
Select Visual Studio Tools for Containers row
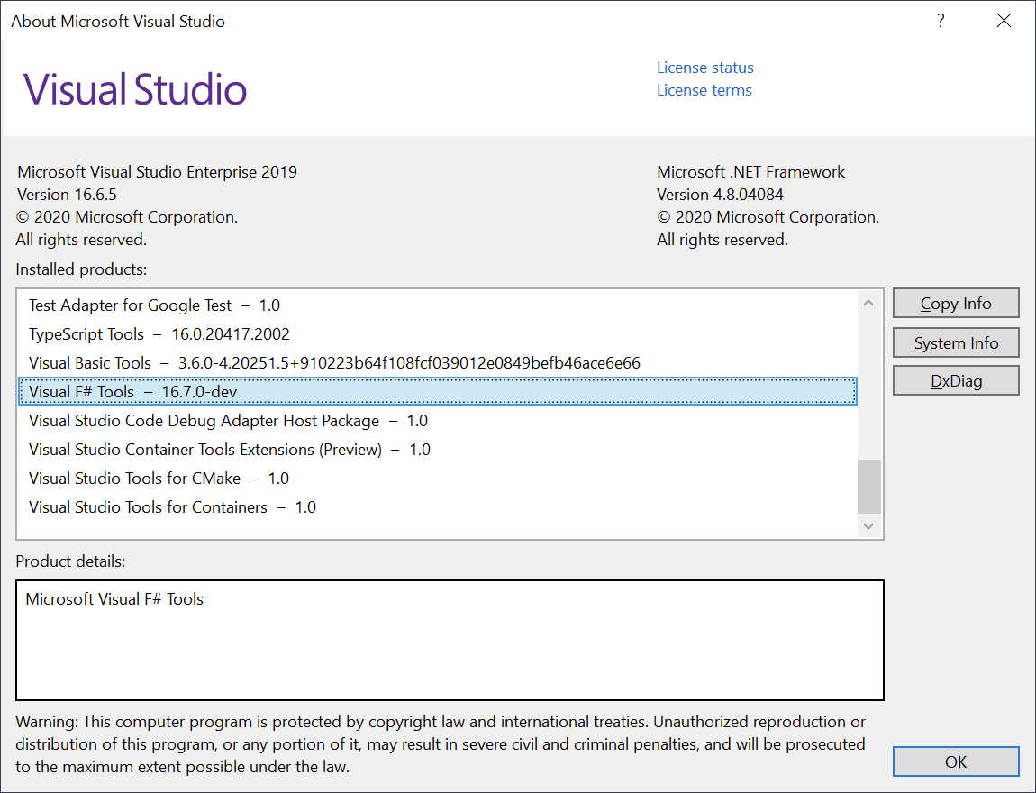438,506
